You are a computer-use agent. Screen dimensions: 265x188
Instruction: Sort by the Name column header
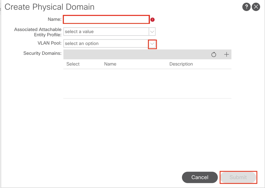[110, 64]
